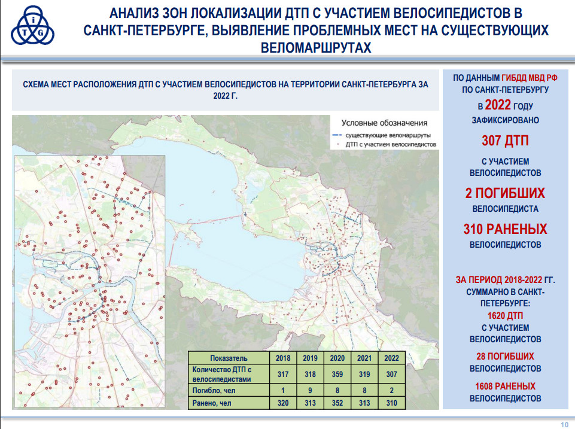The width and height of the screenshot is (575, 429).
Task: Select the inset city-center map
Action: [90, 282]
